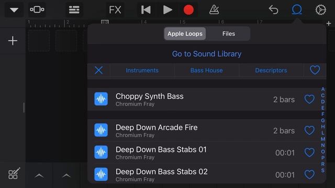This screenshot has height=188, width=335.
Task: Click bar 2 on the timeline ruler
Action: coord(68,22)
